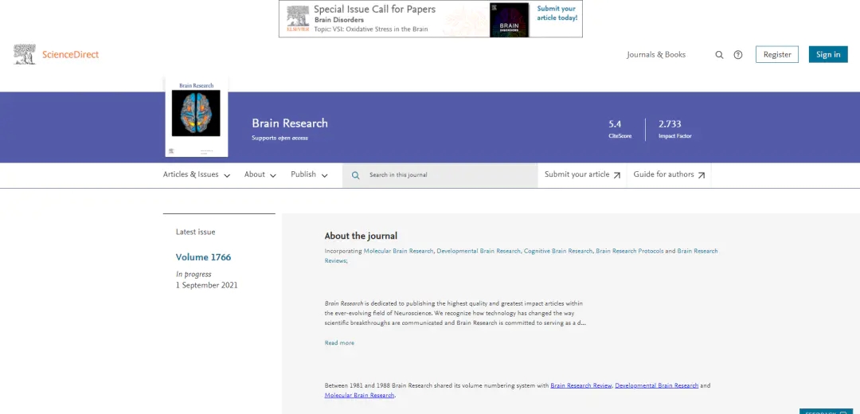
Task: Open the help question mark icon
Action: tap(738, 55)
